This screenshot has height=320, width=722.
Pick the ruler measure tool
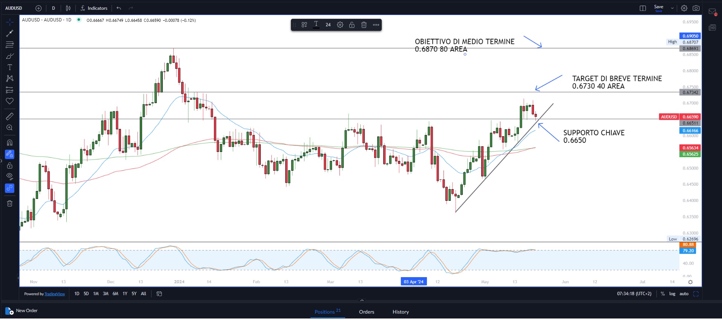10,117
